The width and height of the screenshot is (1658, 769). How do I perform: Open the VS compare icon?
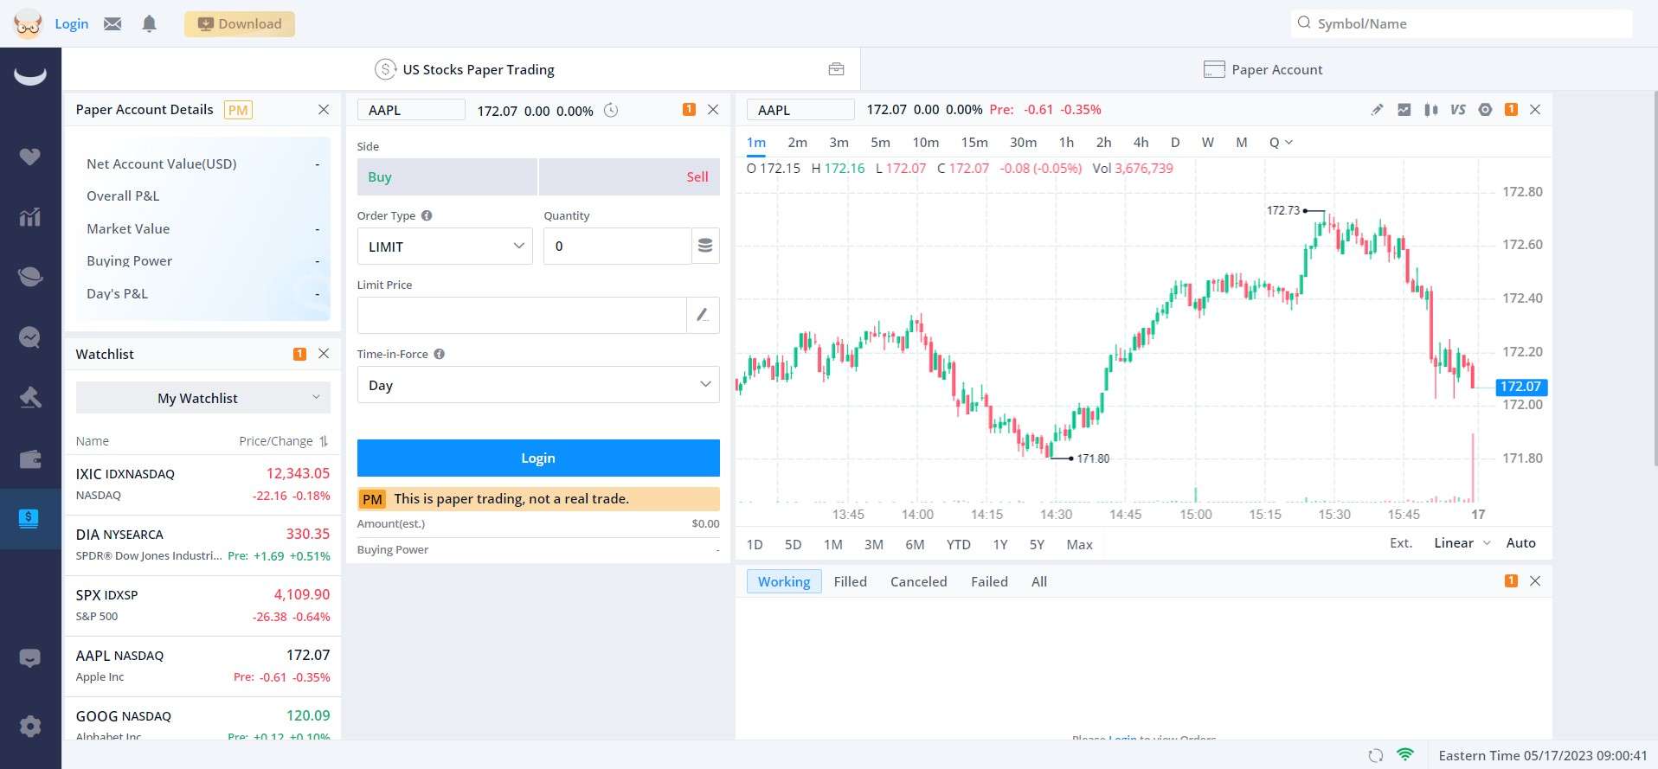1458,110
